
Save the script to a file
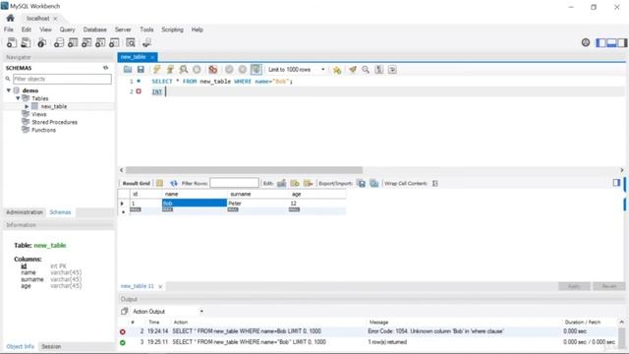coord(141,70)
